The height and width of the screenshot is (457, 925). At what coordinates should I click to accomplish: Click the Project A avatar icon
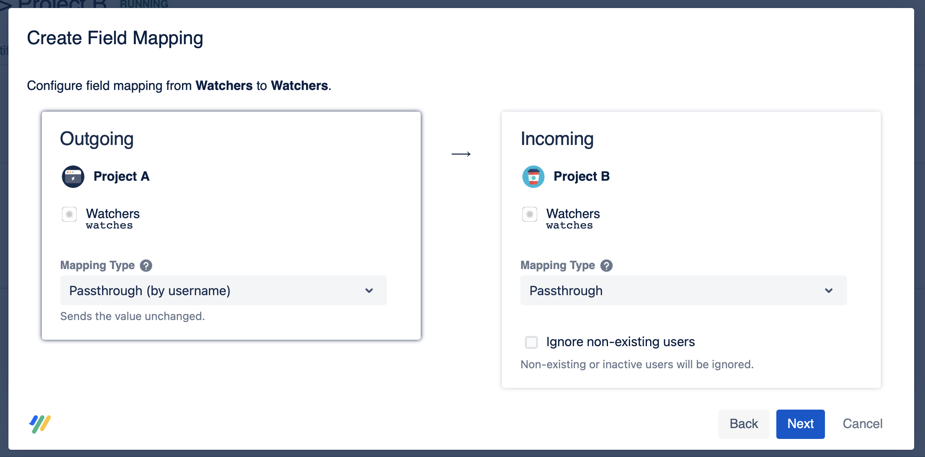click(73, 177)
